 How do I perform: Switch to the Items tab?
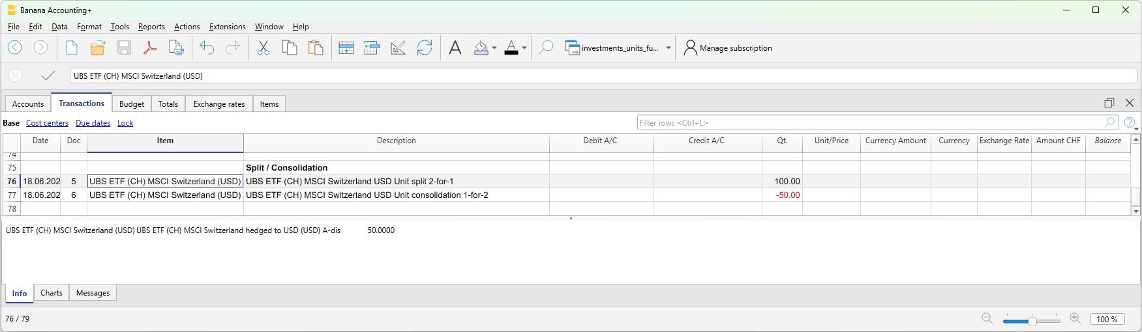click(x=269, y=104)
